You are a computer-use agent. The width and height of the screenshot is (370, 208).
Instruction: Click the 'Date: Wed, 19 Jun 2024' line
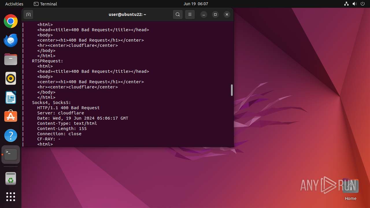[83, 118]
